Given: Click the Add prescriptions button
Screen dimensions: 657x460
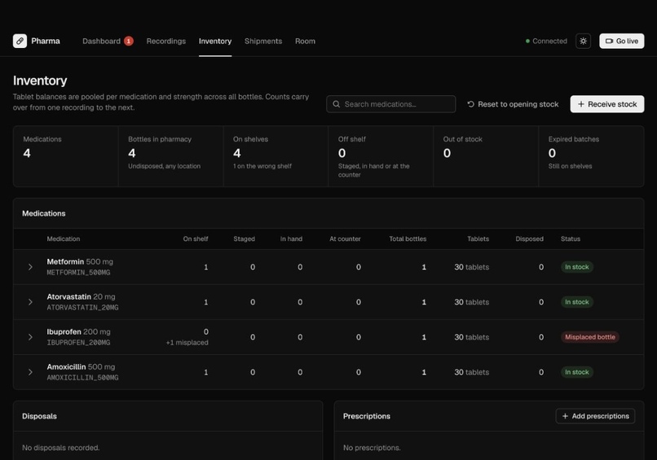Looking at the screenshot, I should tap(595, 416).
